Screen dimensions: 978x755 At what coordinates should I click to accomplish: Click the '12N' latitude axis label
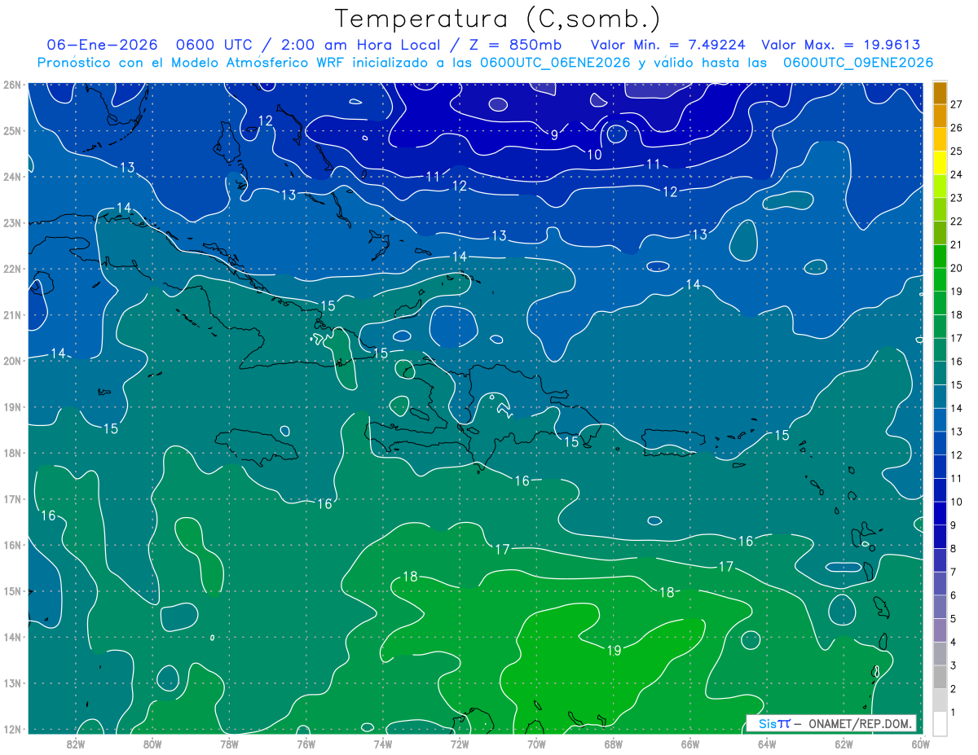click(x=12, y=729)
